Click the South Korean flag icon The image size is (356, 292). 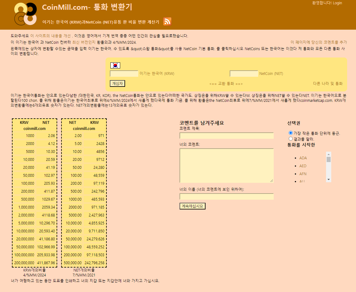(x=115, y=65)
